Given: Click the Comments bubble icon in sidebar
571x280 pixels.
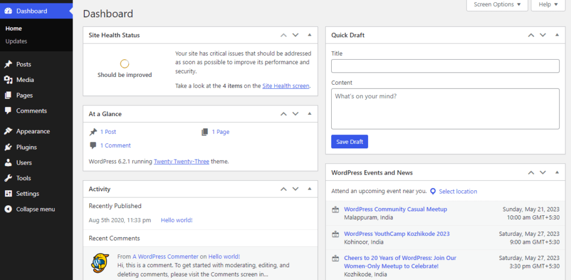Looking at the screenshot, I should click(x=8, y=110).
